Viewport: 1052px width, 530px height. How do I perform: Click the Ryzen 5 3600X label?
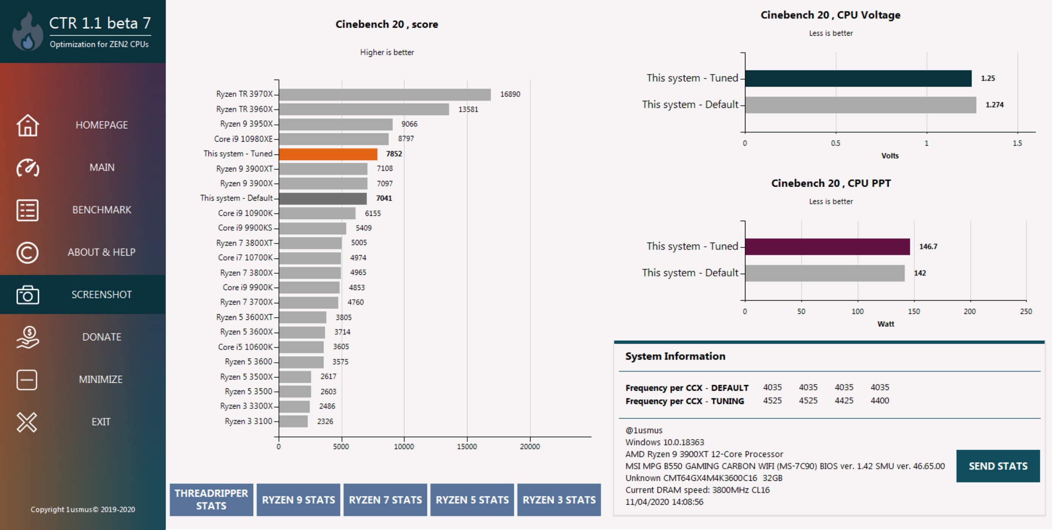(x=246, y=332)
